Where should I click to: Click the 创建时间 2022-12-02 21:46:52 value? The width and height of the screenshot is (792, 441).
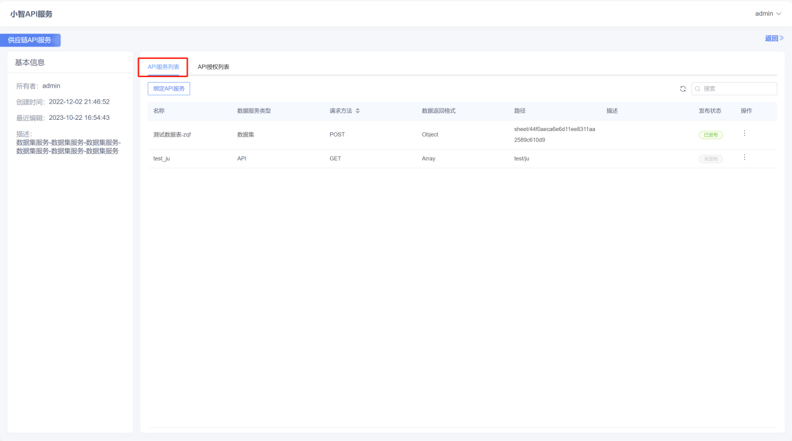[79, 101]
